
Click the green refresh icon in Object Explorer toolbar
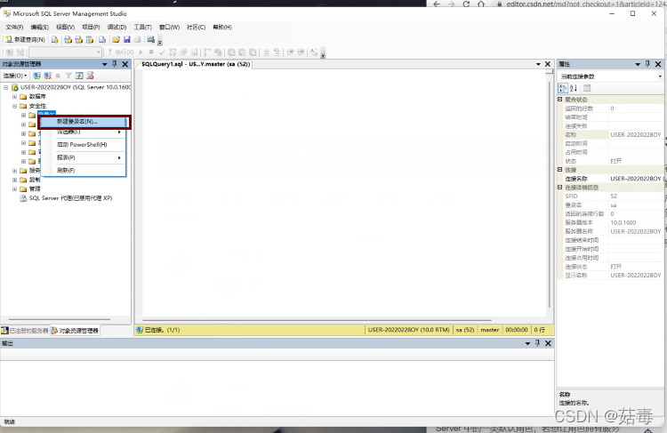[79, 76]
